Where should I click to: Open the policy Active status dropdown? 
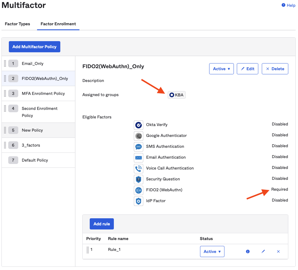pyautogui.click(x=221, y=69)
